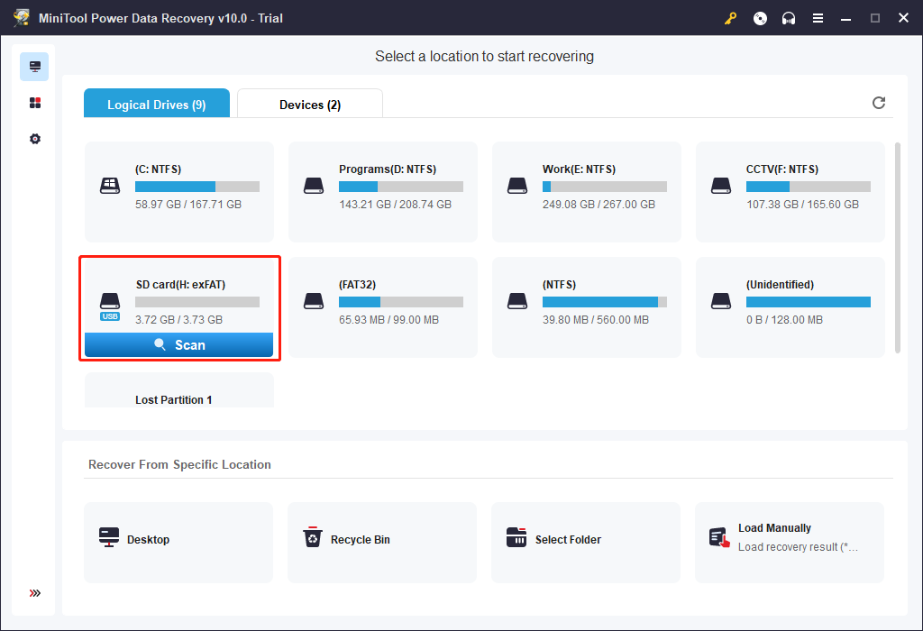Click '249.08 GB / 267.00 GB' size text

pos(599,205)
